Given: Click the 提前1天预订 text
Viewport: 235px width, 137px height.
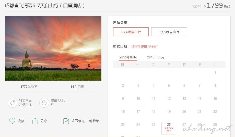Looking at the screenshot, I should point(58,103).
